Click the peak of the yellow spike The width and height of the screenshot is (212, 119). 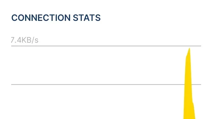click(x=189, y=49)
